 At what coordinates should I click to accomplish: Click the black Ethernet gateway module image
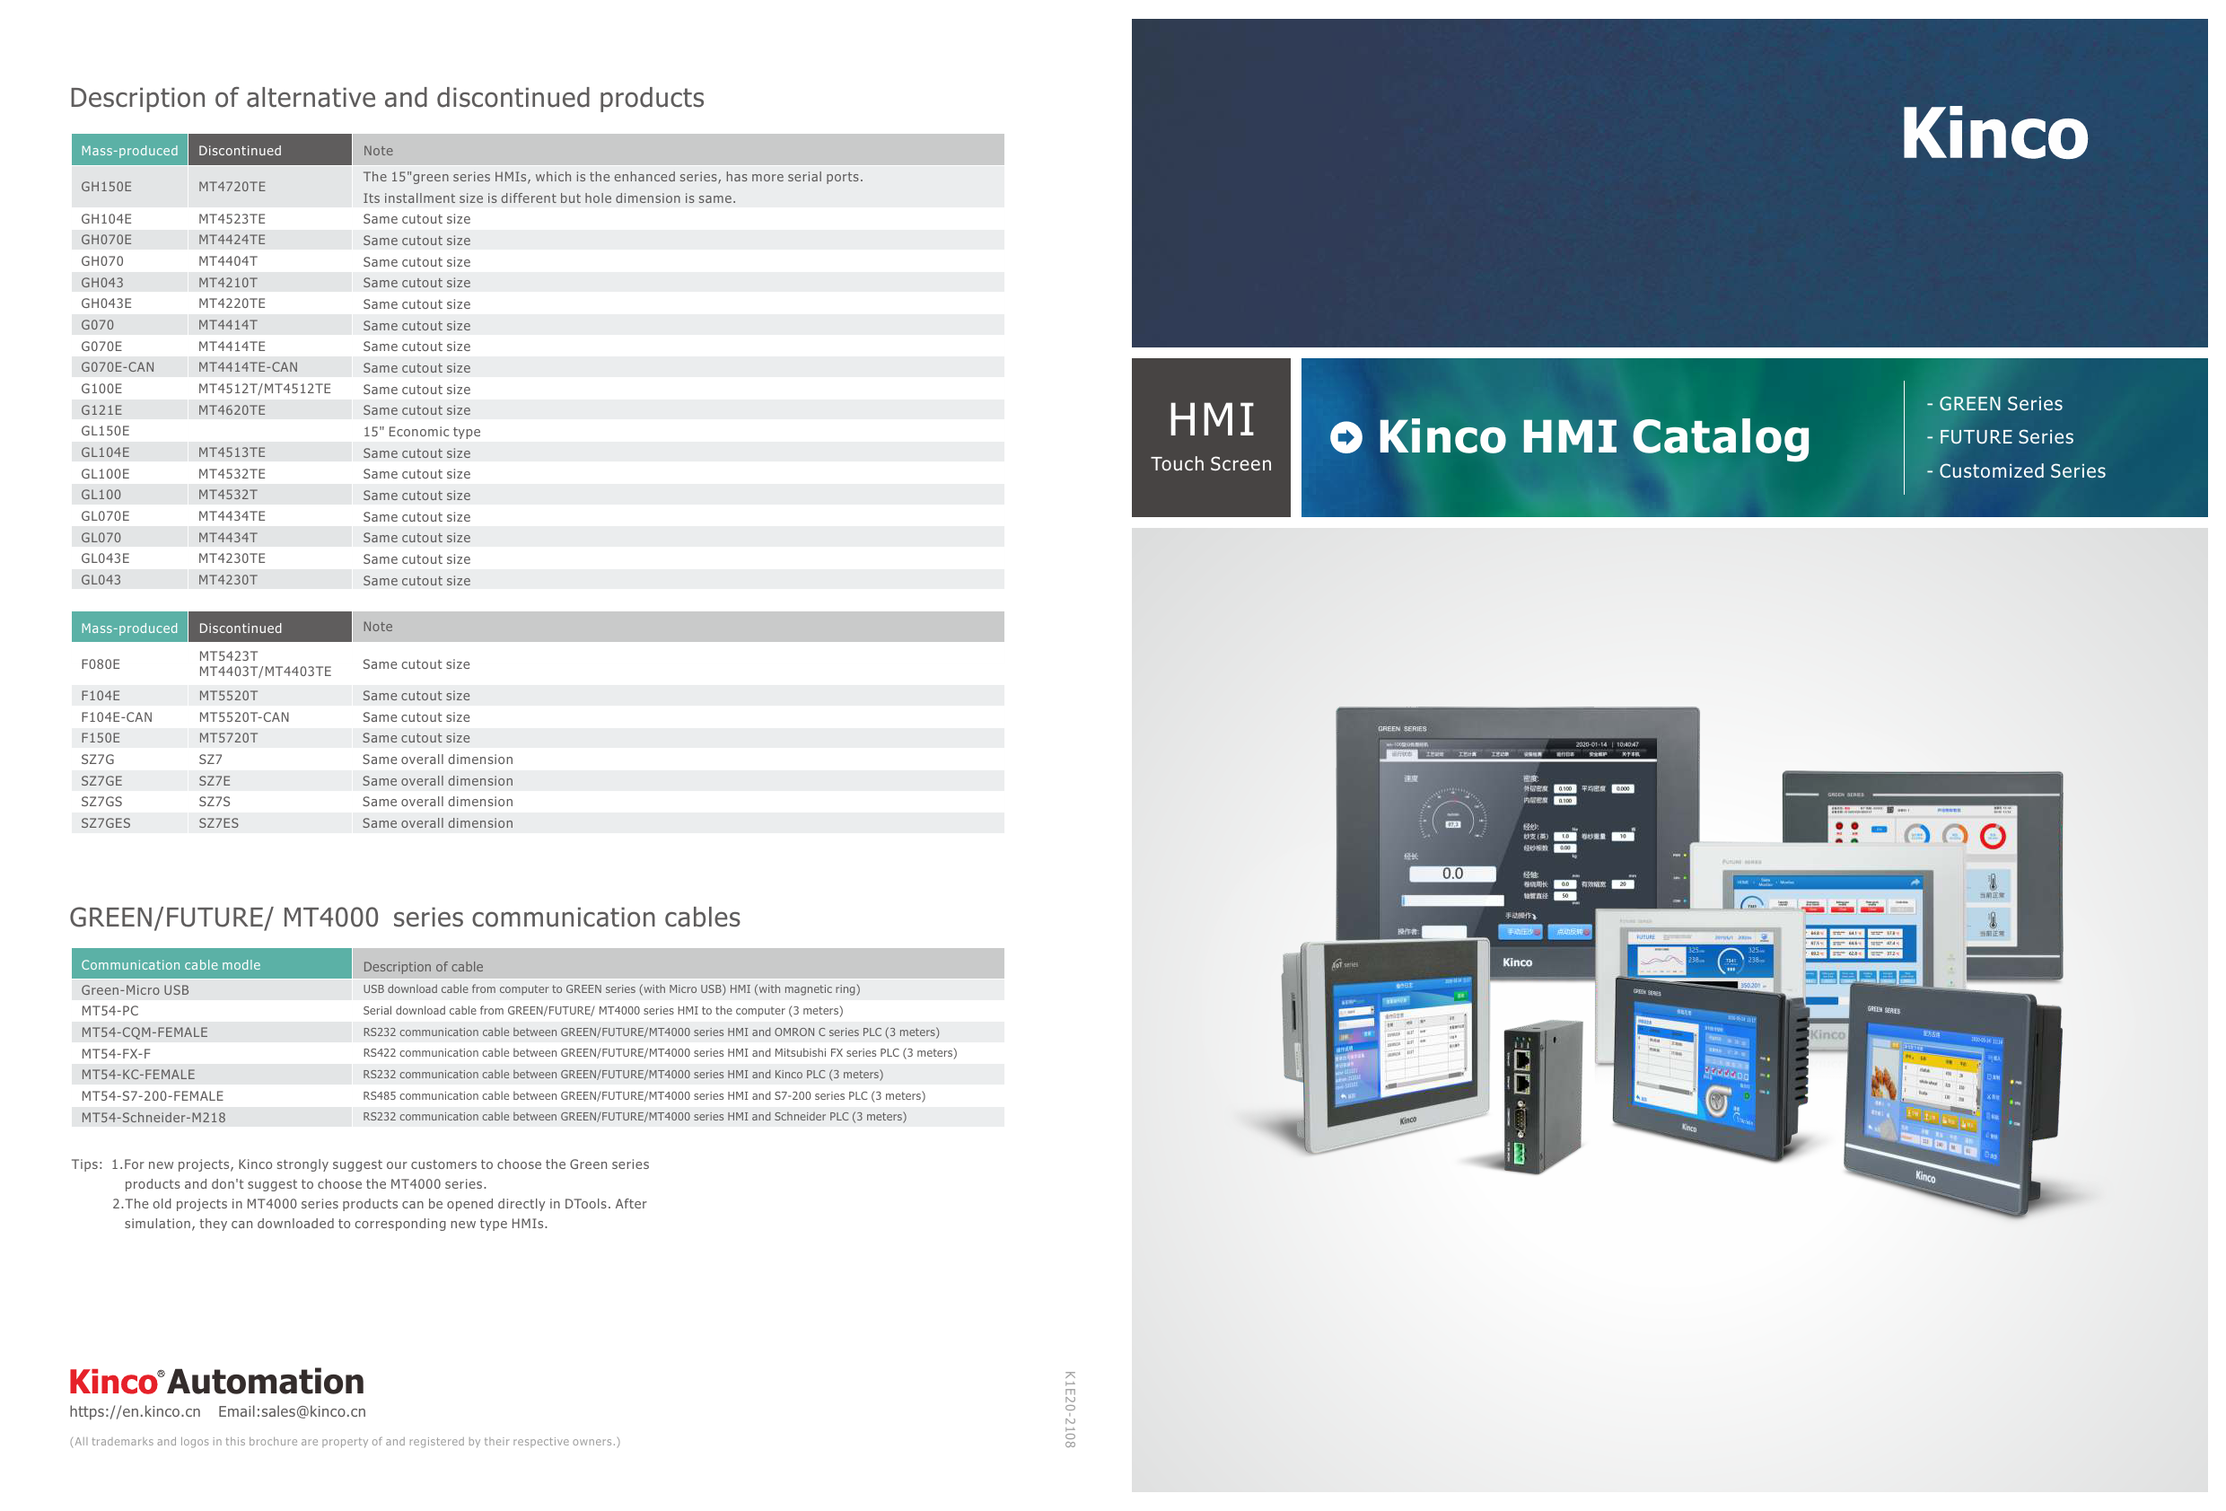pyautogui.click(x=1542, y=1097)
